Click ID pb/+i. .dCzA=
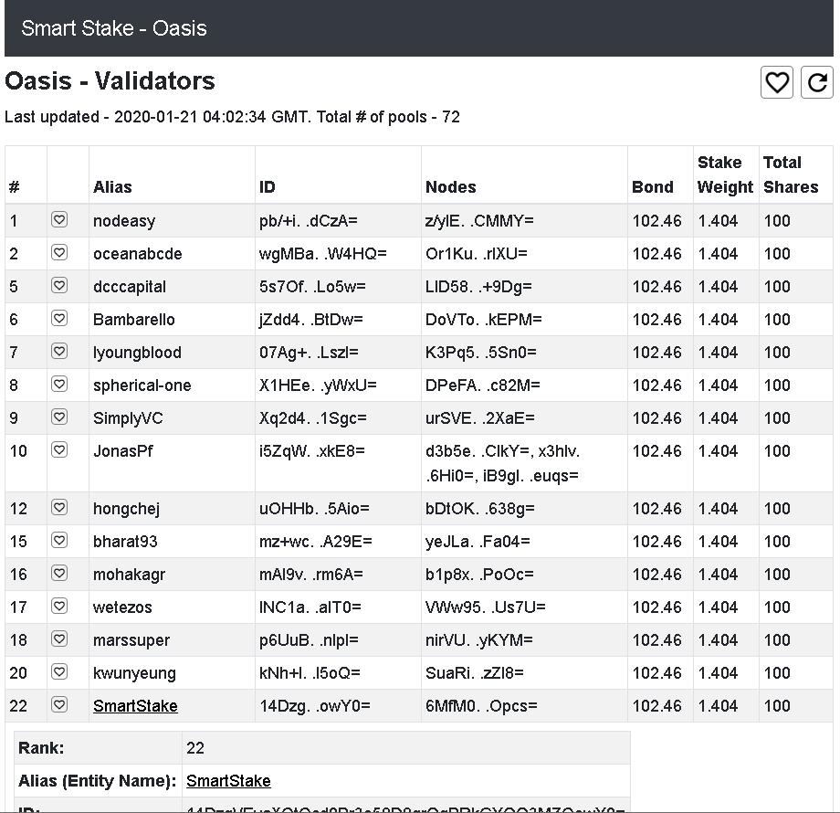 (x=309, y=221)
